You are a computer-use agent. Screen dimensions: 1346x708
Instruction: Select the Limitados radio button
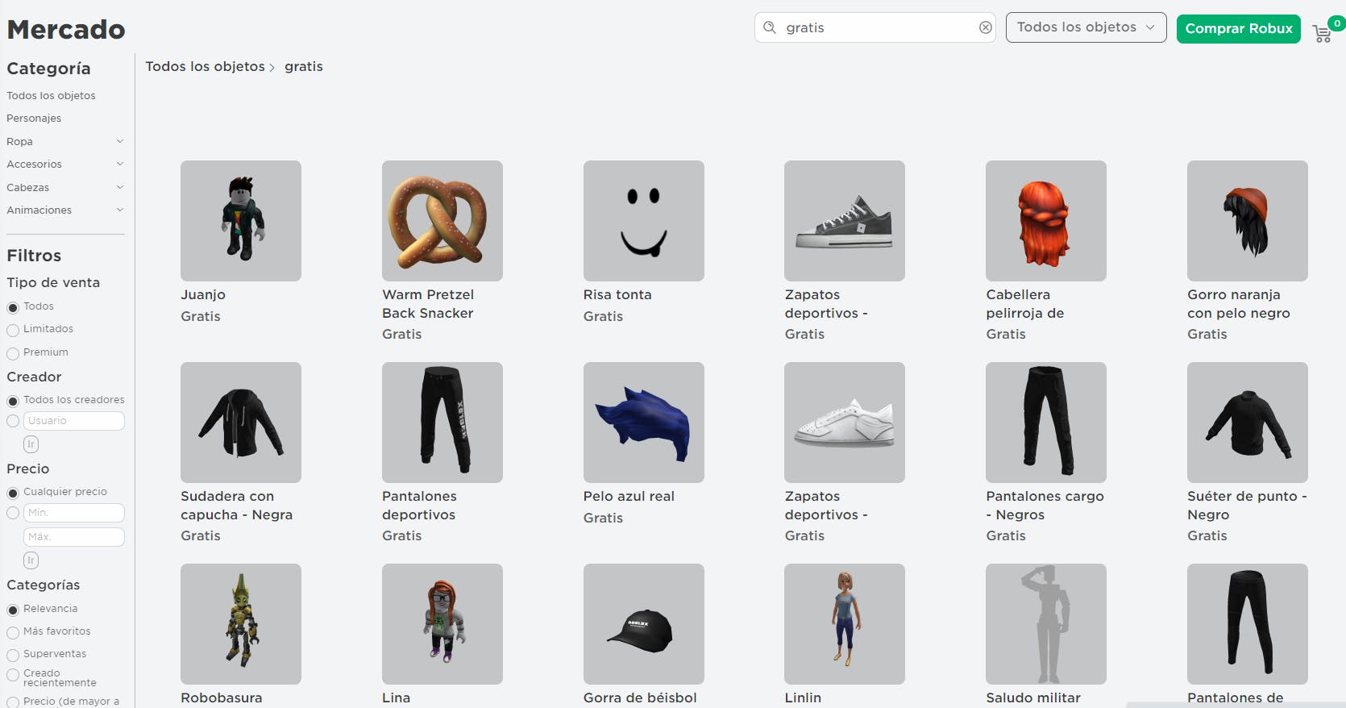13,330
